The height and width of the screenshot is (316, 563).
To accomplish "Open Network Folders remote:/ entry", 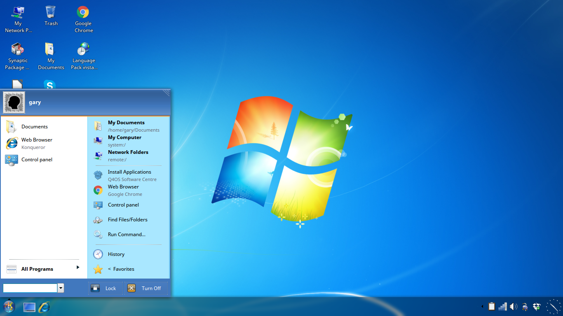I will [x=128, y=156].
